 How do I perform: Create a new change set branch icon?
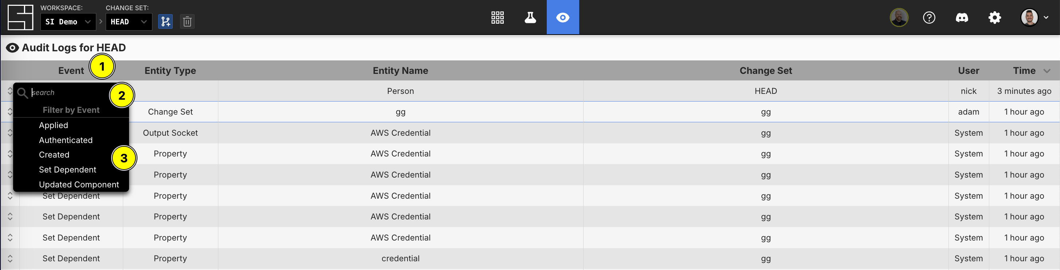[x=165, y=21]
